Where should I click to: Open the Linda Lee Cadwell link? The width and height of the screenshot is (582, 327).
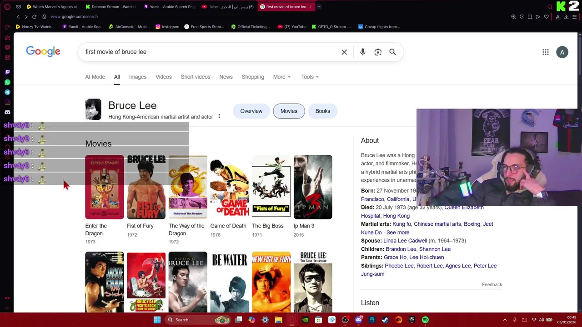click(405, 241)
